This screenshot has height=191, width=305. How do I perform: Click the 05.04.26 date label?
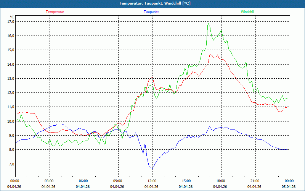click(289, 187)
